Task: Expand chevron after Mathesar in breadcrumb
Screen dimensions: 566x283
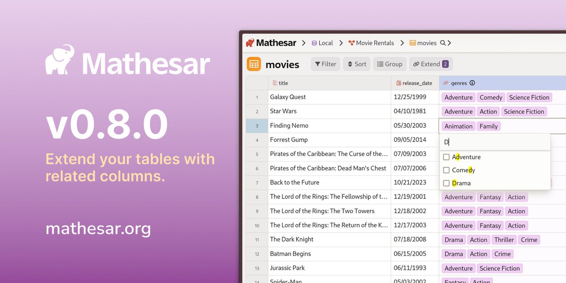Action: click(x=304, y=43)
